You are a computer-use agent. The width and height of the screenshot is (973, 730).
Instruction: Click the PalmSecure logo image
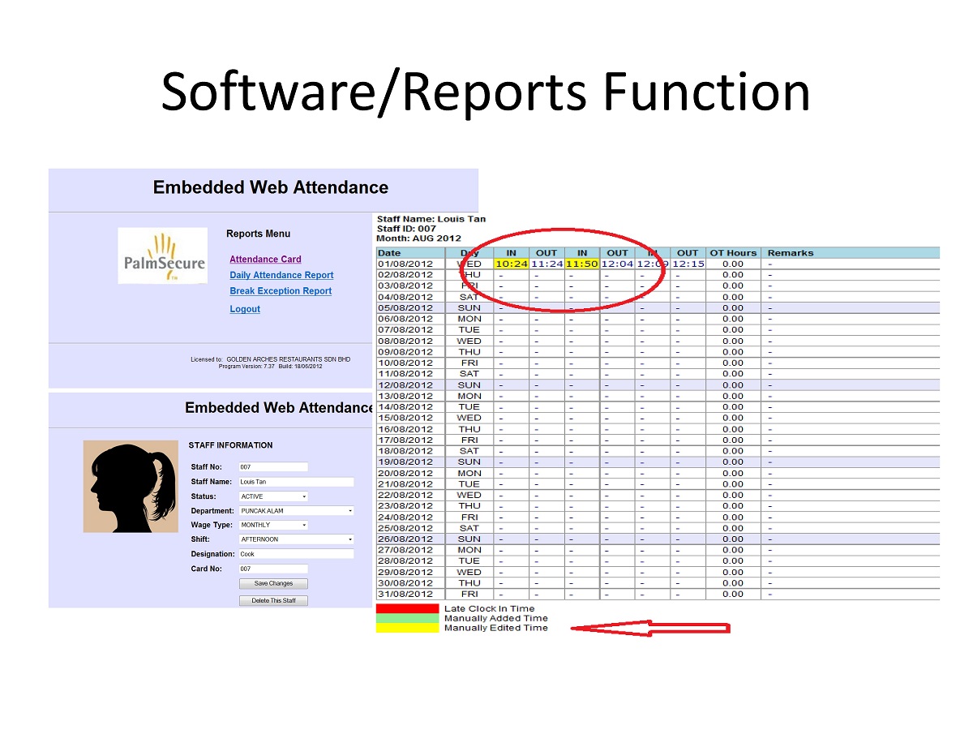point(162,255)
